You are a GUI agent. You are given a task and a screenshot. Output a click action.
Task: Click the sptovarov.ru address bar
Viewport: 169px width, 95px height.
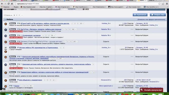coord(86,4)
